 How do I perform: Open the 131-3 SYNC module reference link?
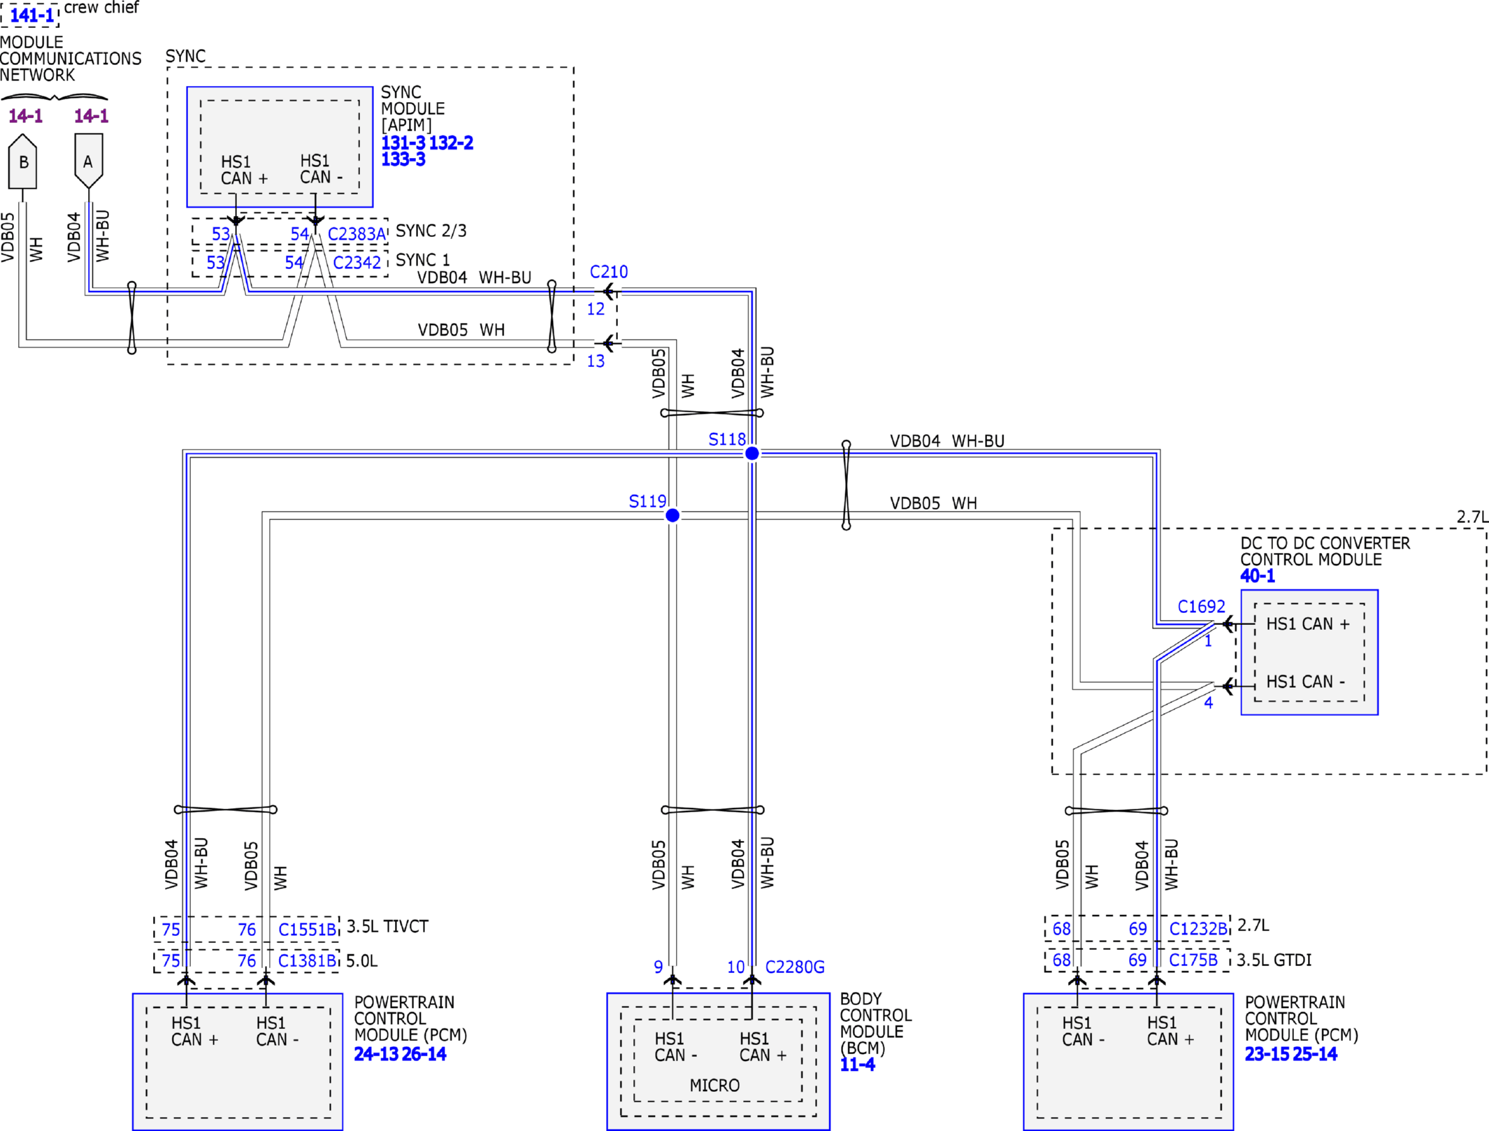point(403,143)
